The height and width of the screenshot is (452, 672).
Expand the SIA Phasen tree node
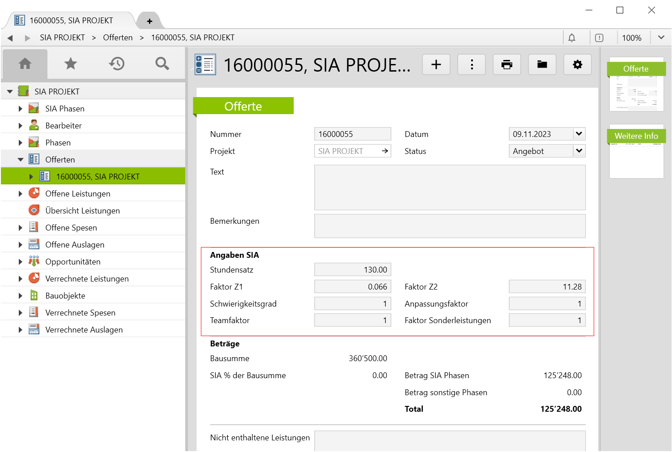[x=21, y=109]
